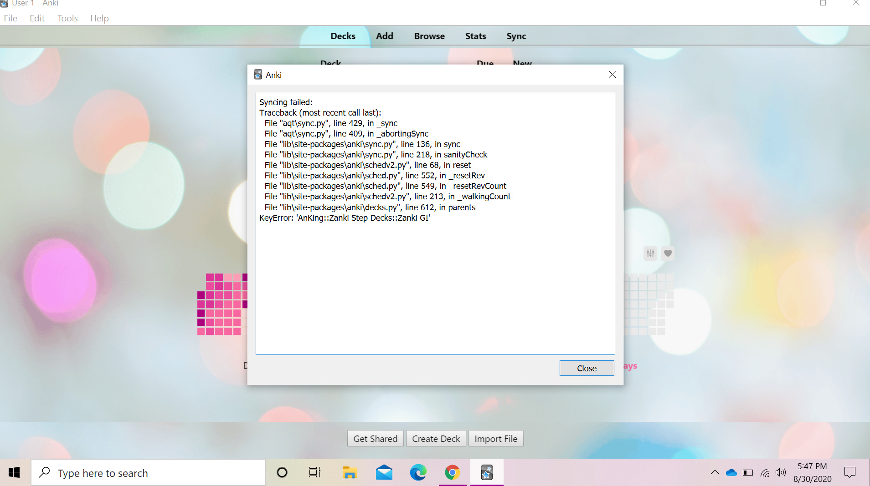This screenshot has width=870, height=486.
Task: Open heatmap options sliders icon
Action: point(650,253)
